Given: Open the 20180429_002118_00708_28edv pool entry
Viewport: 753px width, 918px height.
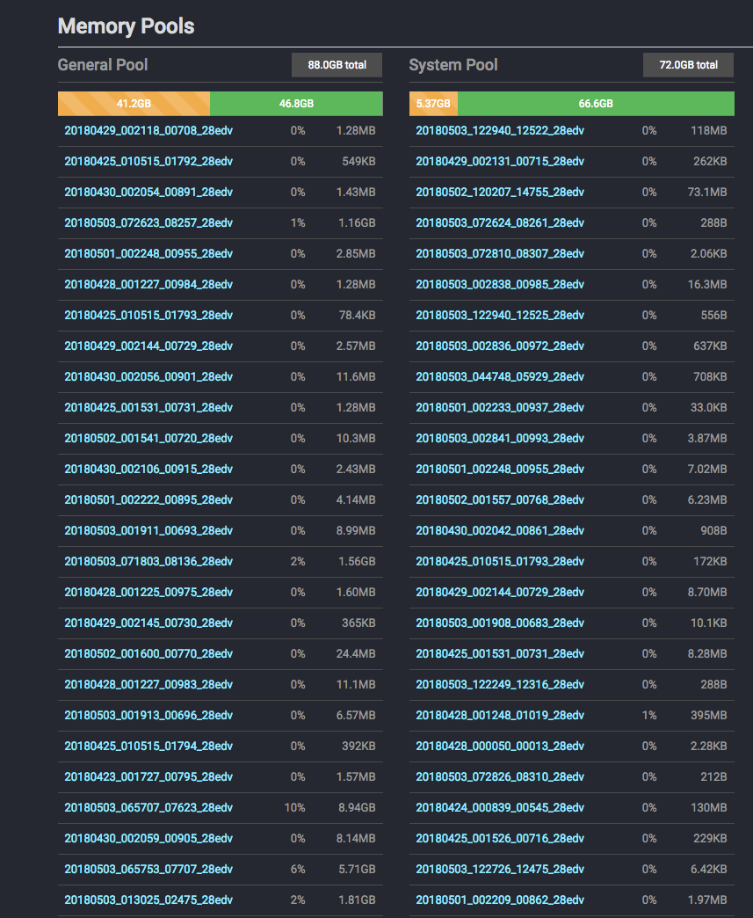Looking at the screenshot, I should coord(148,130).
